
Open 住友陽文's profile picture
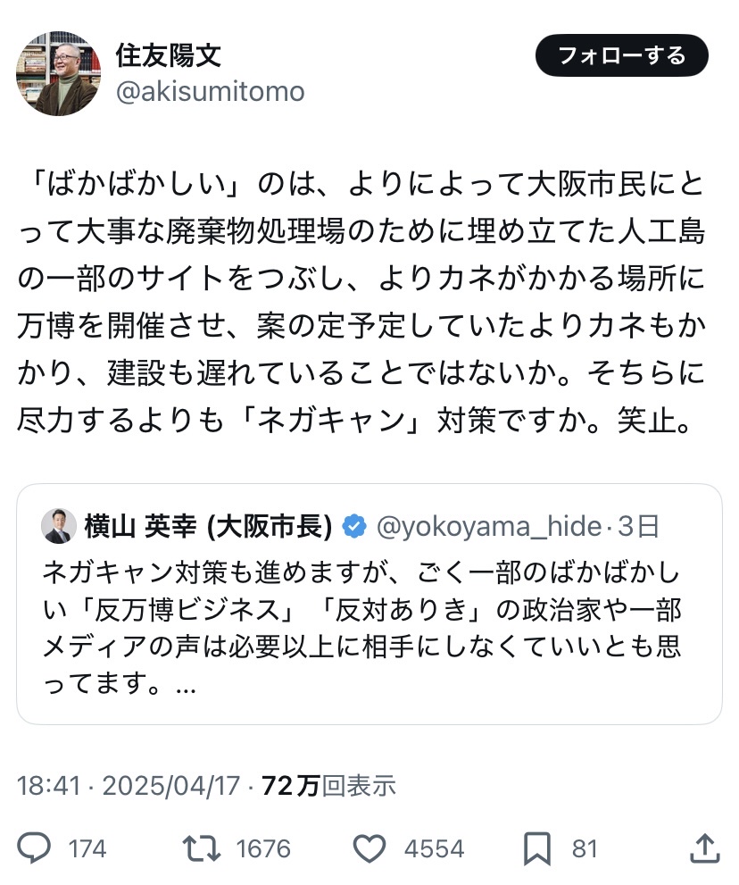tap(58, 74)
